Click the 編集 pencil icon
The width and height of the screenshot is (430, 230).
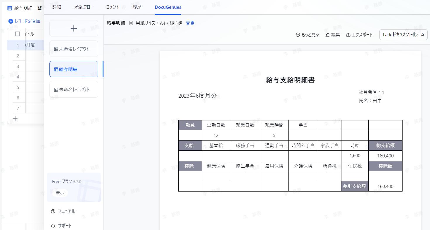tap(327, 35)
